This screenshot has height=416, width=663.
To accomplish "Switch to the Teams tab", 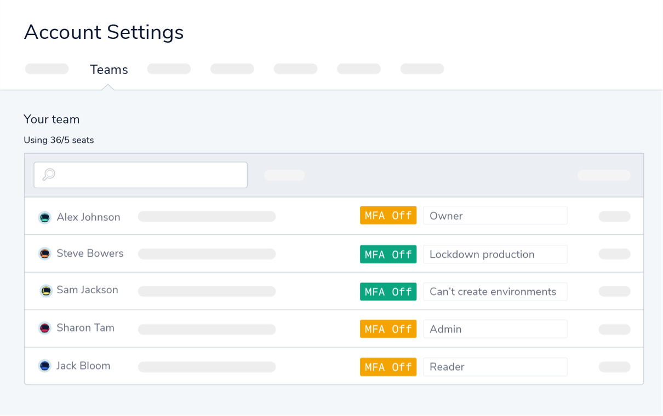I will (x=108, y=69).
